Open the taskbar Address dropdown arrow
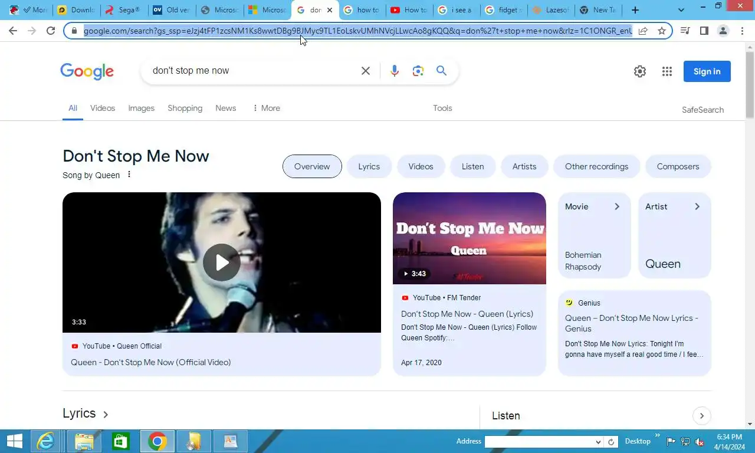The width and height of the screenshot is (755, 453). tap(598, 442)
